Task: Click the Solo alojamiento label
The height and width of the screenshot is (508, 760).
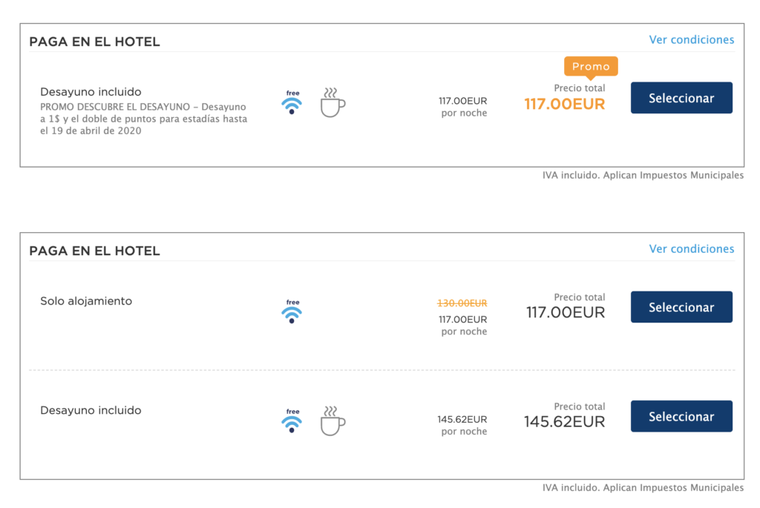Action: click(x=86, y=301)
